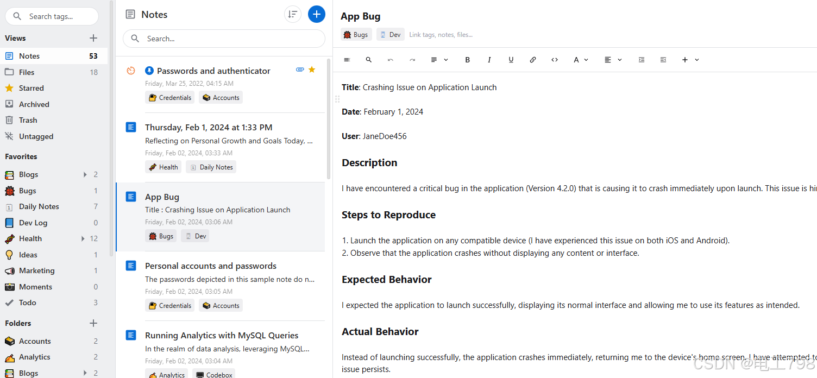The image size is (817, 378).
Task: Open the Running Analytics with MySQL Queries note
Action: (x=221, y=350)
